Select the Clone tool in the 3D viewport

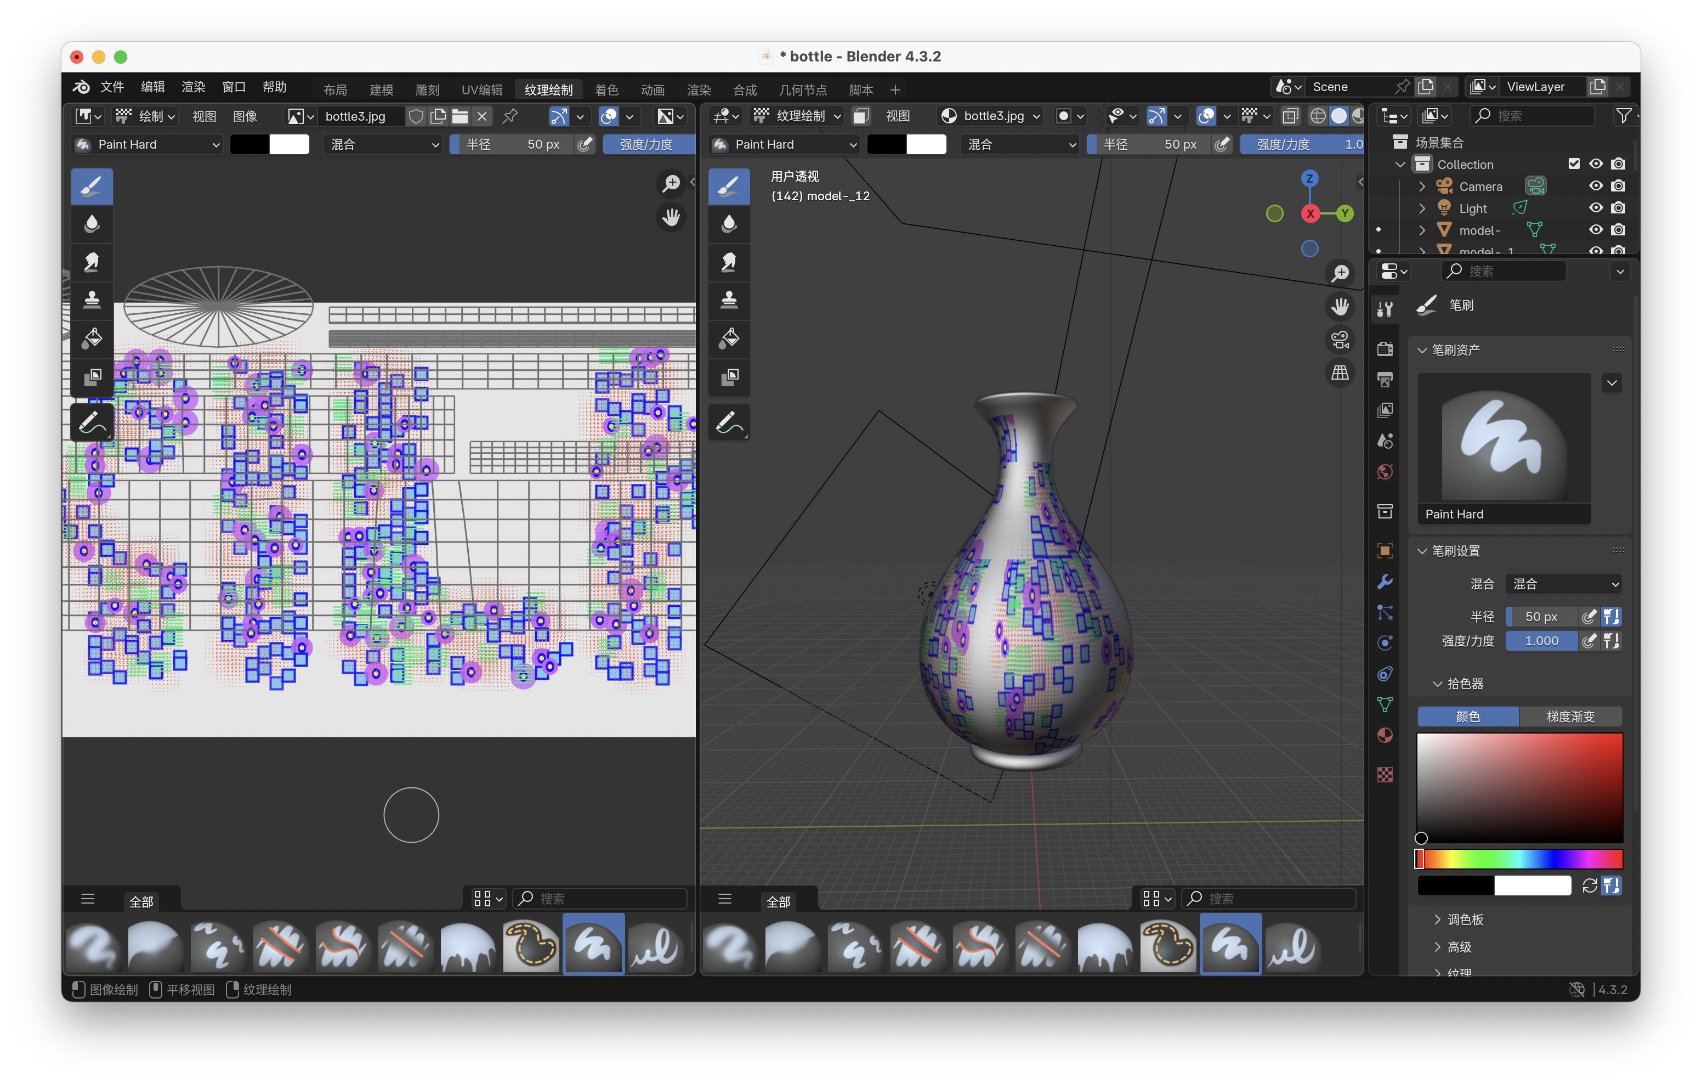(729, 300)
